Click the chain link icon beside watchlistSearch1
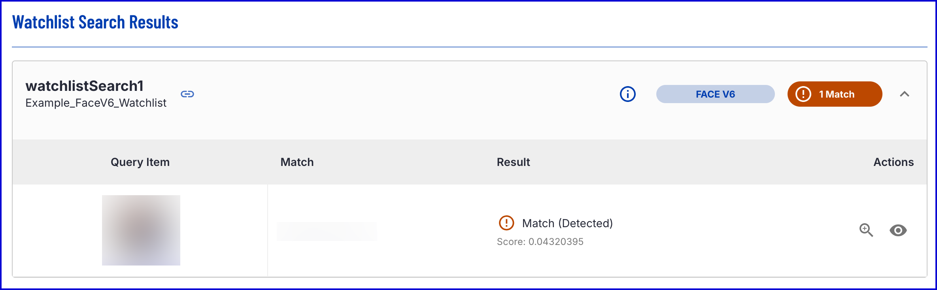 point(187,94)
